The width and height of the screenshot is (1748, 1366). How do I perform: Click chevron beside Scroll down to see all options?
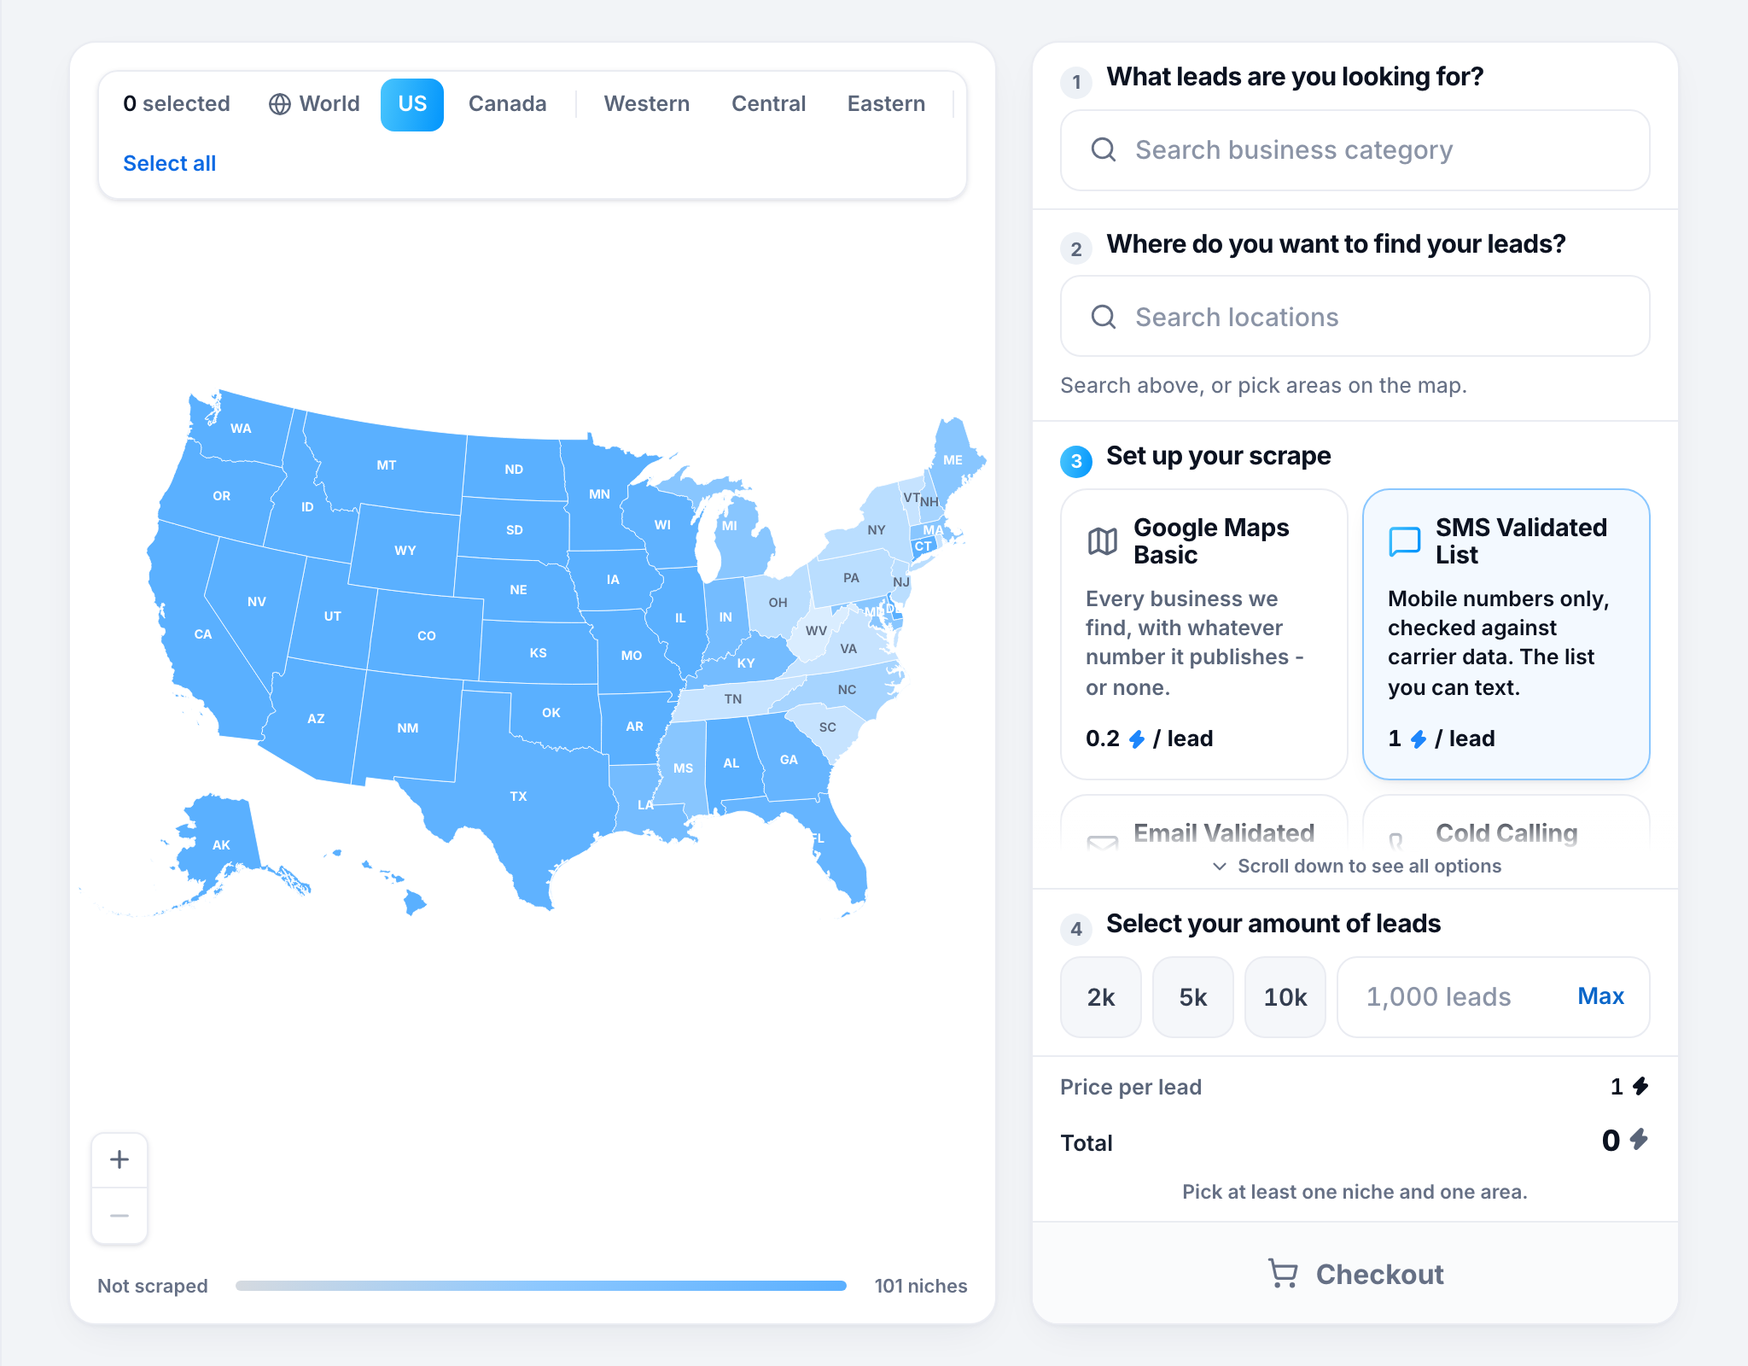(1220, 867)
